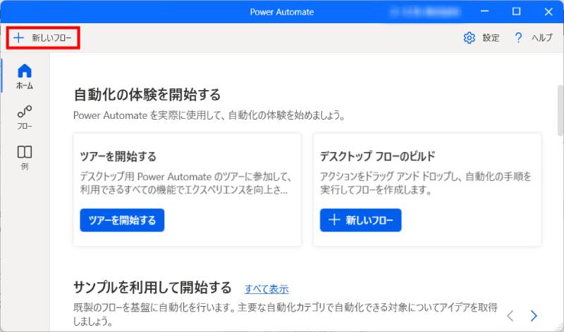
Task: Click the top-left 新しいフロー button
Action: click(x=43, y=38)
